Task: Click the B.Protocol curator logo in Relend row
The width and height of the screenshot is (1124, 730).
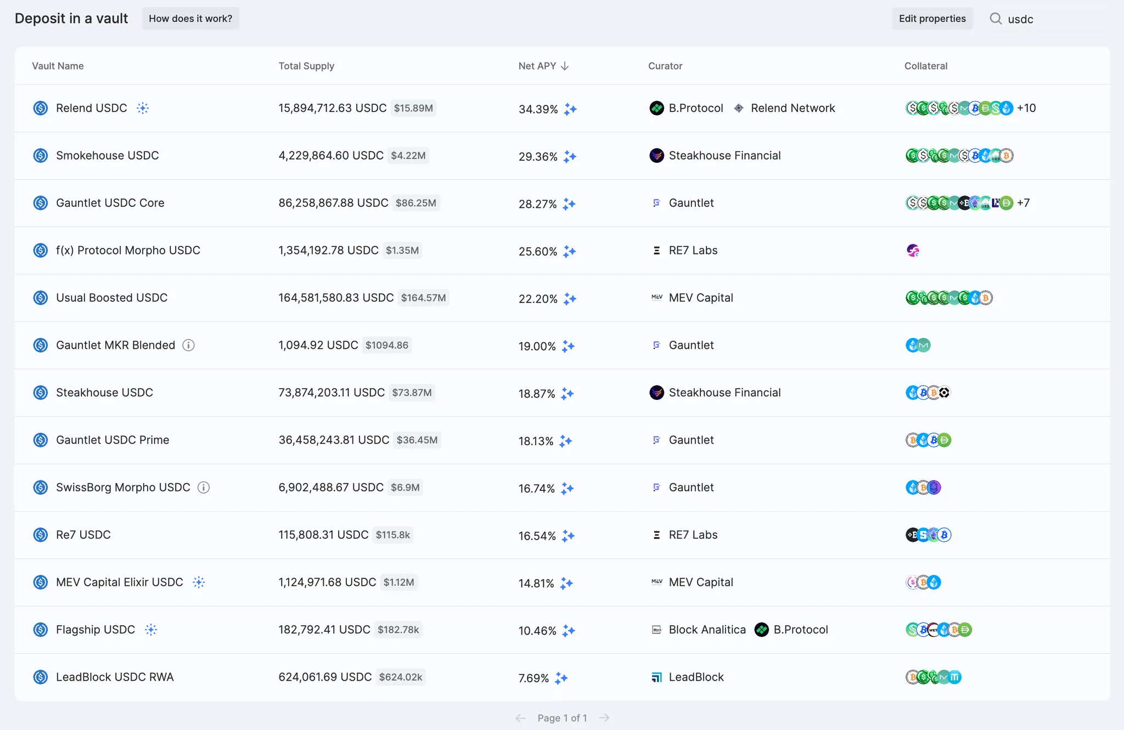Action: click(656, 108)
